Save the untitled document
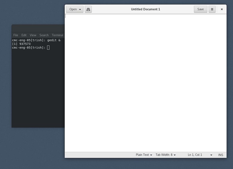Viewport: 233px width, 169px height. coord(200,9)
